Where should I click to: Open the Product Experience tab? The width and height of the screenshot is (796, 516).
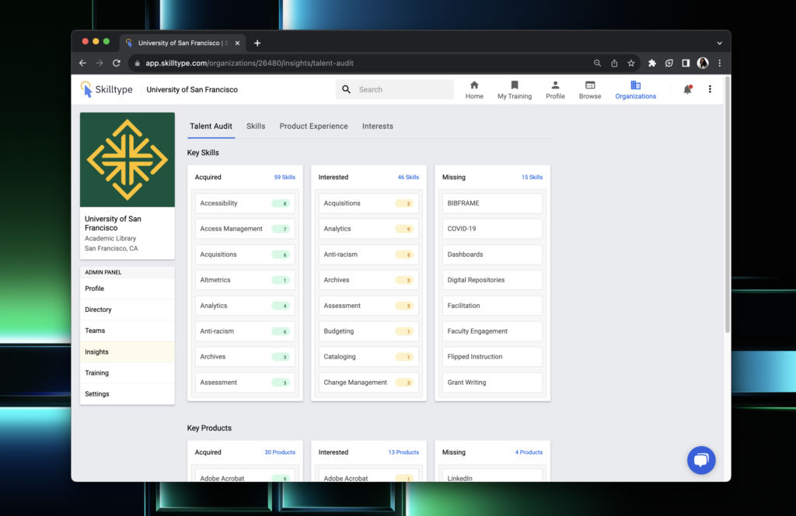pos(313,126)
